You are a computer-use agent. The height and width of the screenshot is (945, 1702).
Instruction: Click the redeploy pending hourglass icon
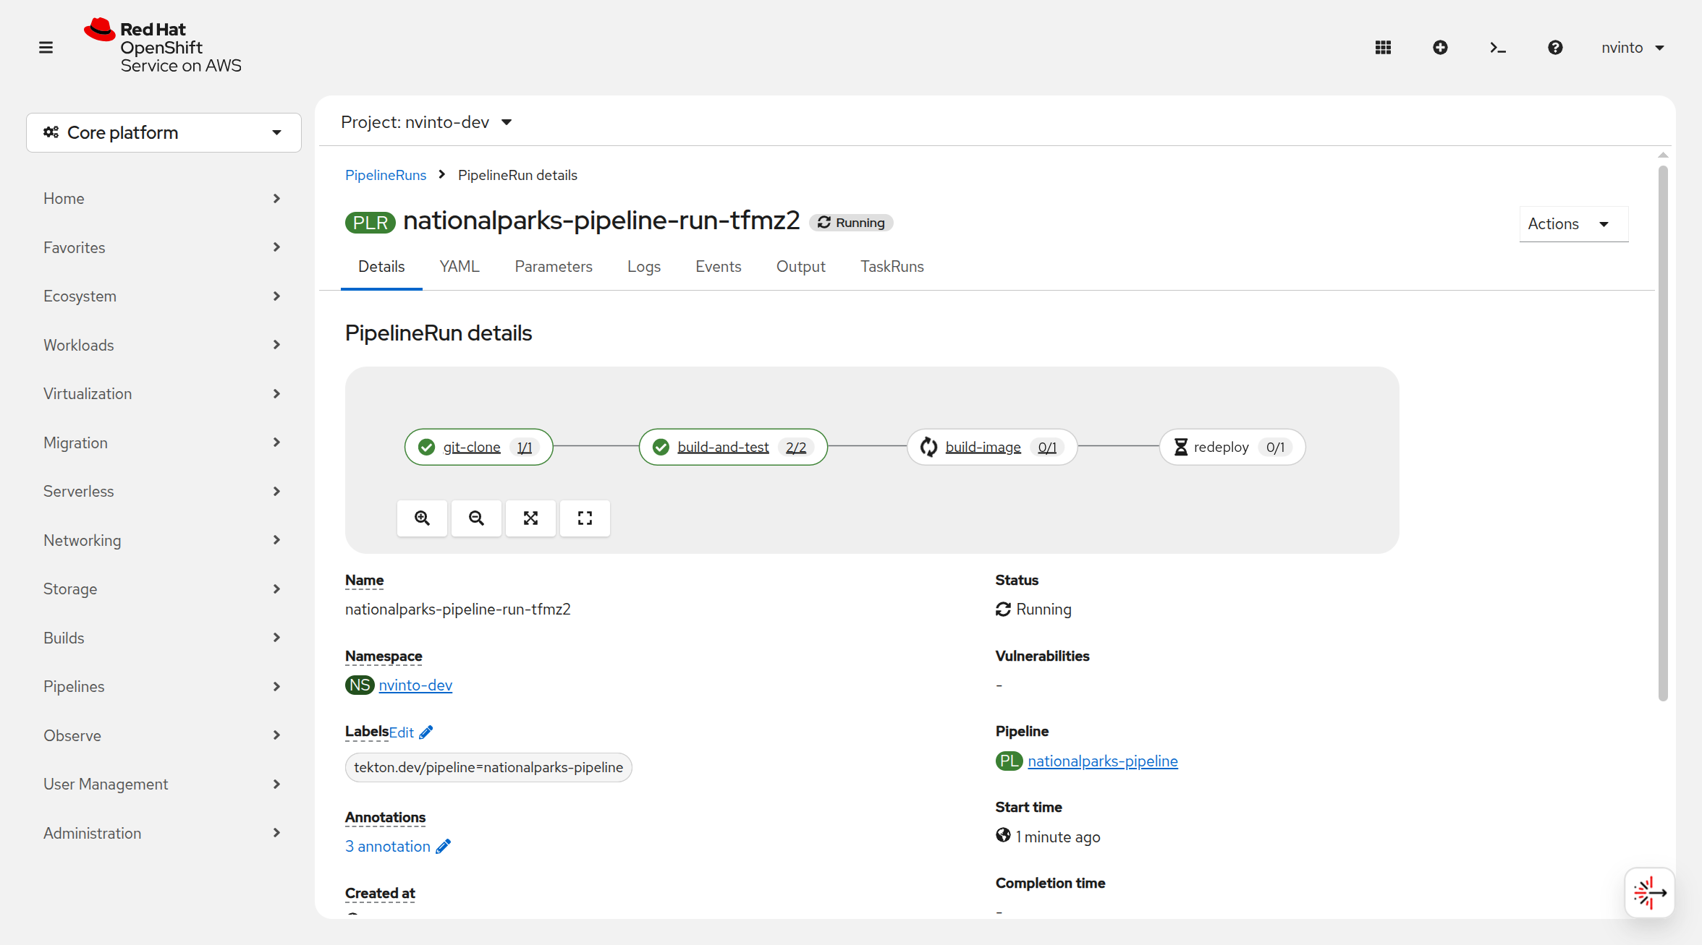1180,447
